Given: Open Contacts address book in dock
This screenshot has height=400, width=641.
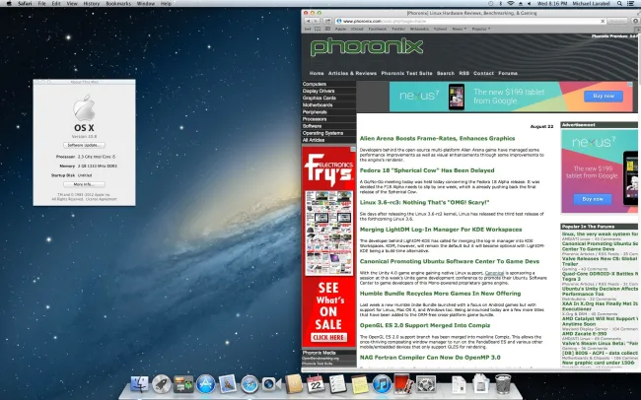Looking at the screenshot, I should (294, 384).
